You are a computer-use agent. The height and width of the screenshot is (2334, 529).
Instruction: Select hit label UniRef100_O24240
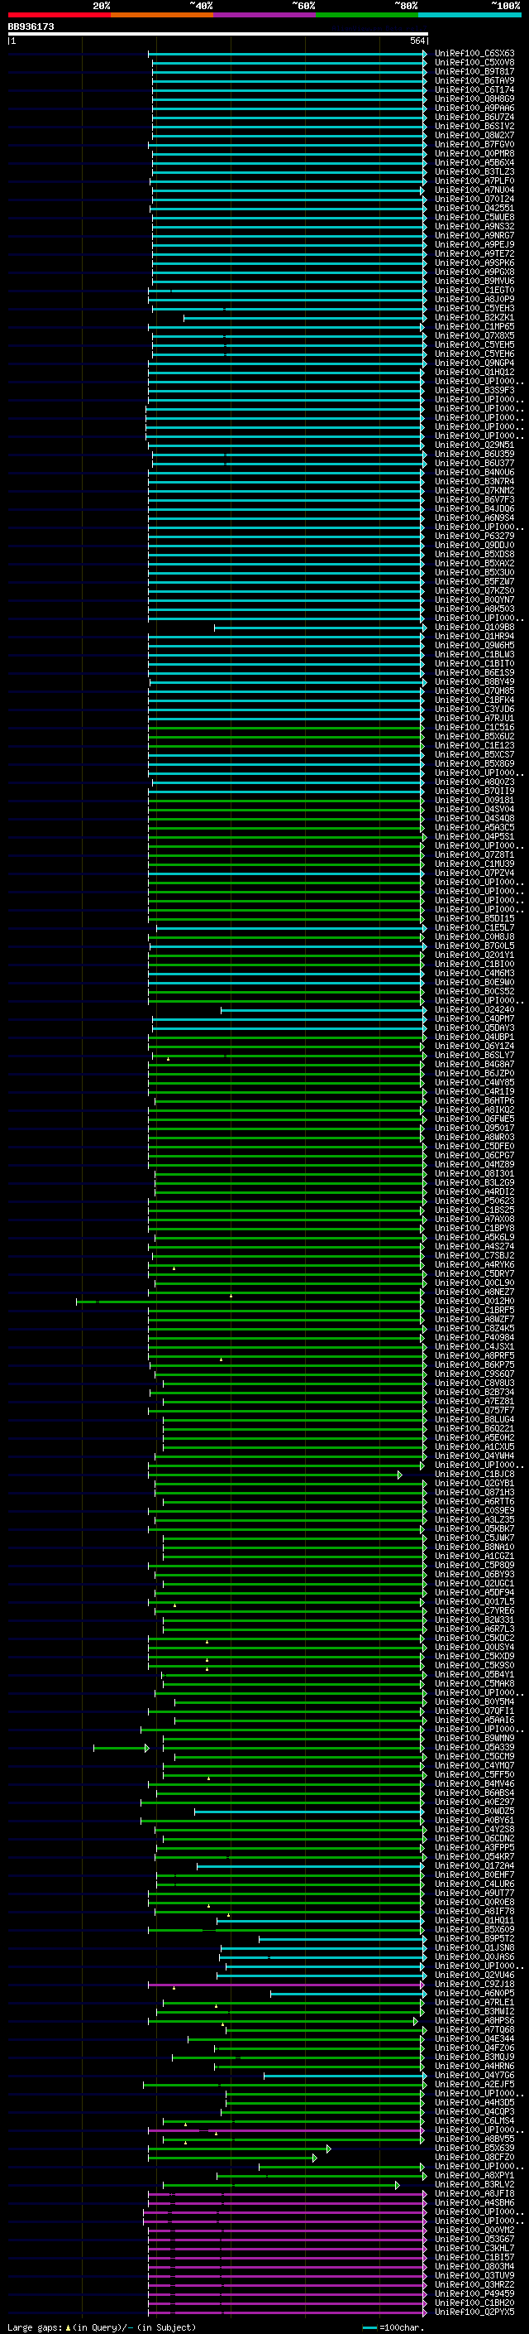click(474, 1009)
